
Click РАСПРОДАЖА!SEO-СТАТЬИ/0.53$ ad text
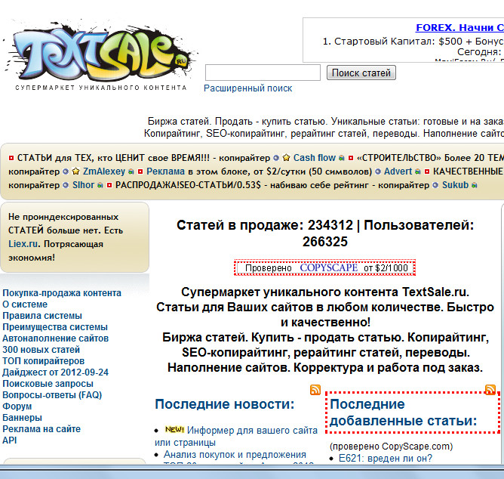(x=188, y=185)
